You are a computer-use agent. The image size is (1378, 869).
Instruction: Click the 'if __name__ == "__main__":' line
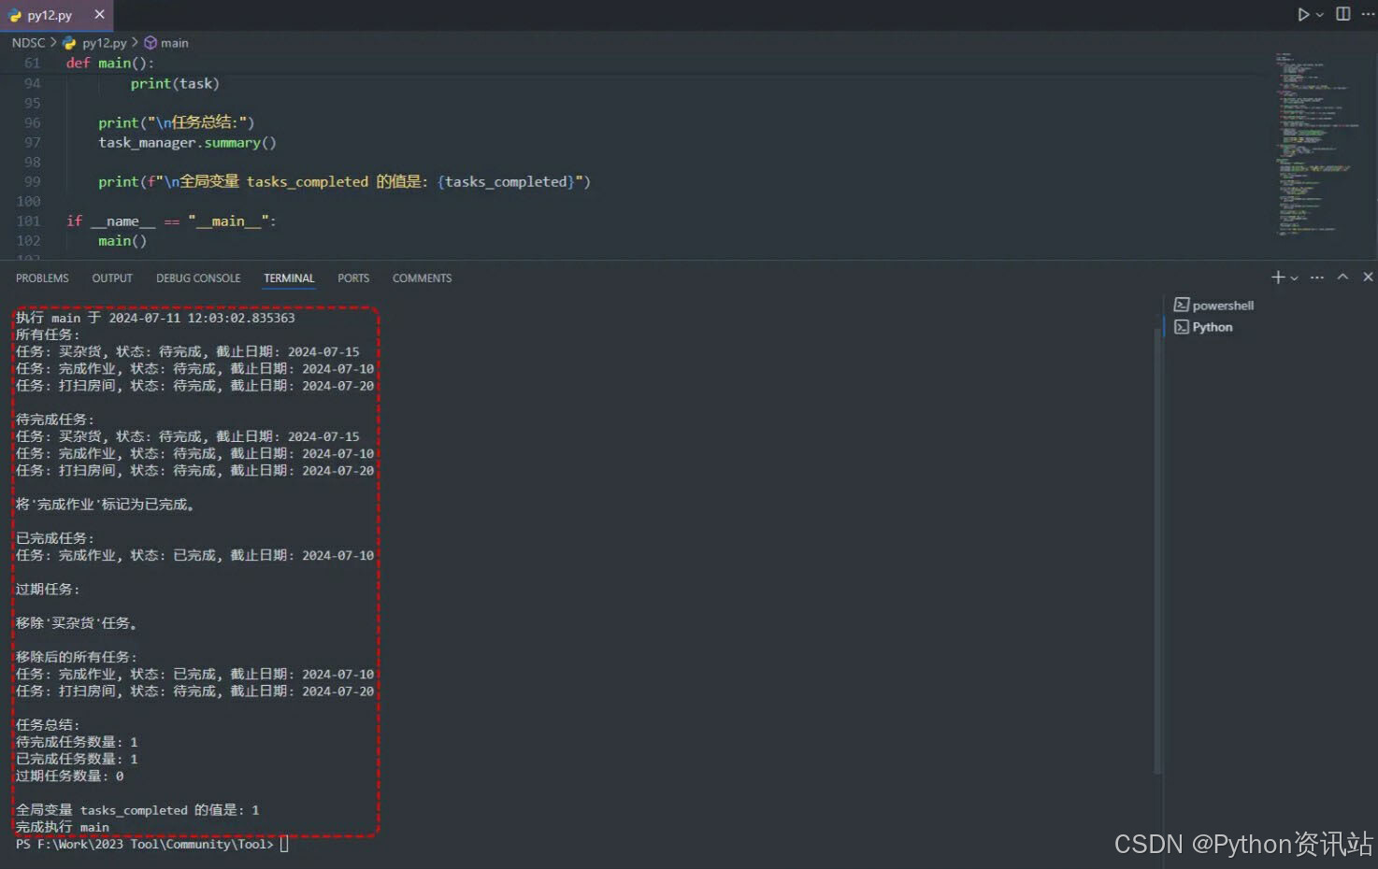(171, 221)
